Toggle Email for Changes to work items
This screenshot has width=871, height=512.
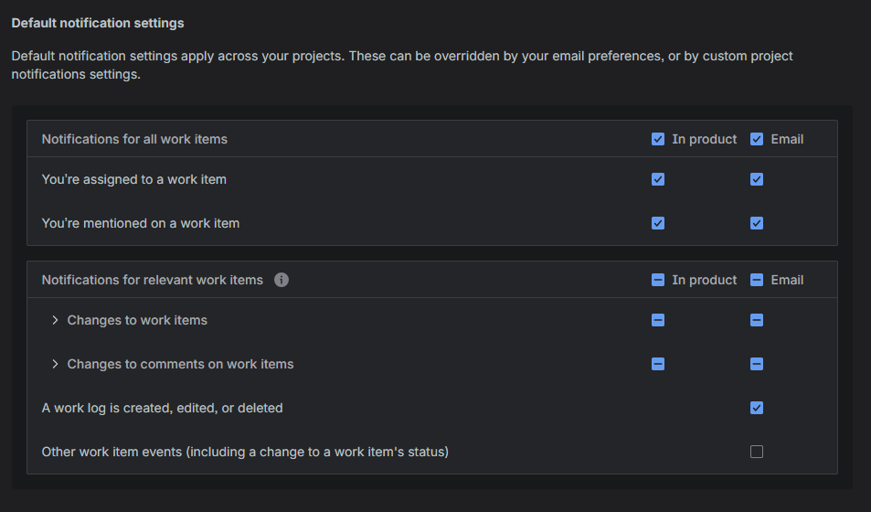point(757,320)
